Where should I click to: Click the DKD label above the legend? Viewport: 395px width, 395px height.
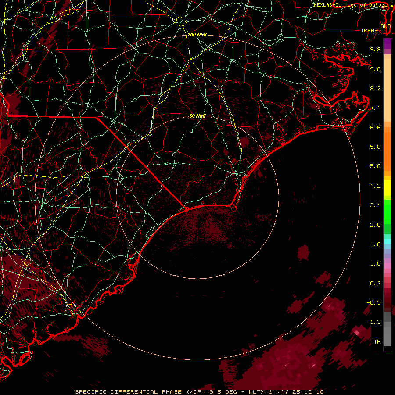pos(386,26)
